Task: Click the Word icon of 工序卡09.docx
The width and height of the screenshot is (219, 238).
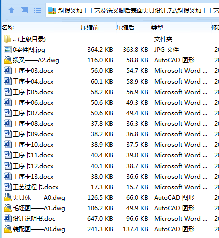Action: (x=8, y=134)
